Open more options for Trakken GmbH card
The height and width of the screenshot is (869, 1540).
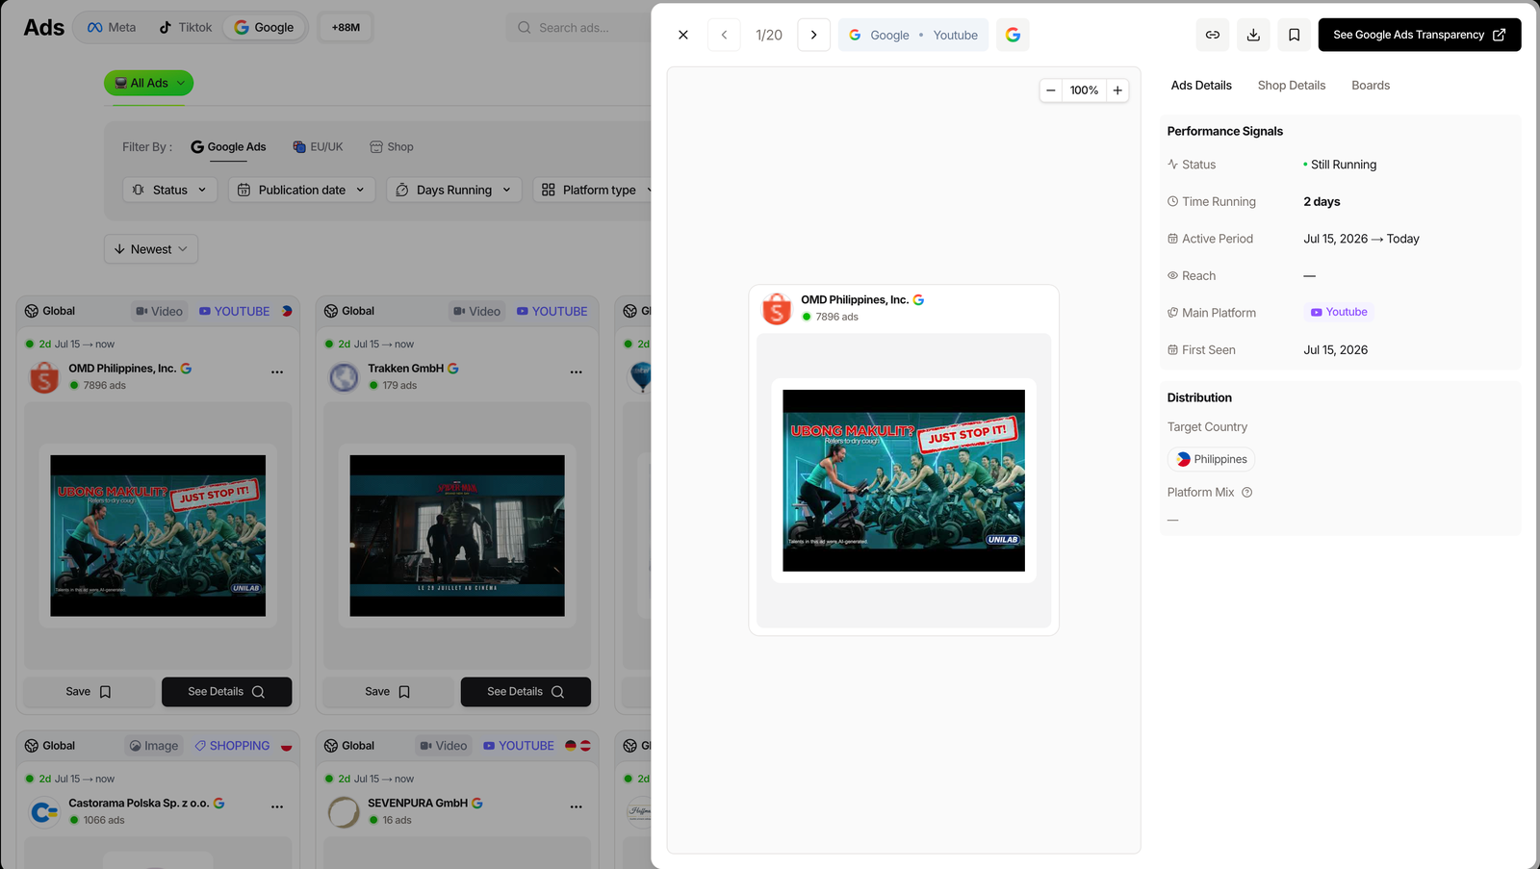tap(577, 372)
